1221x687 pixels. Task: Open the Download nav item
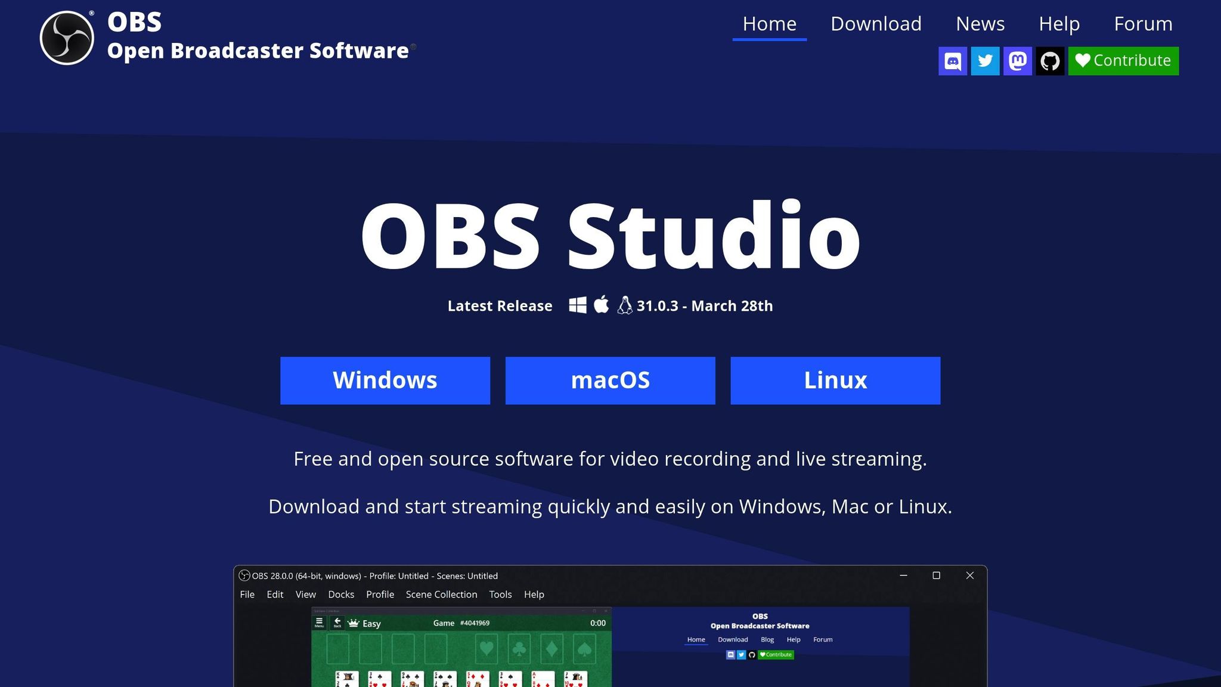click(876, 24)
